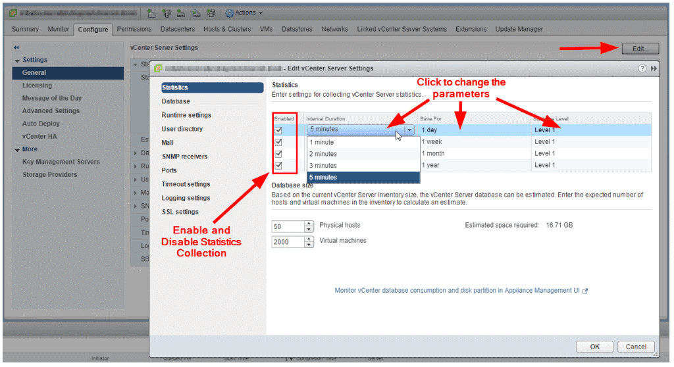The image size is (674, 367).
Task: Increase the Virtual machines value
Action: (x=309, y=239)
